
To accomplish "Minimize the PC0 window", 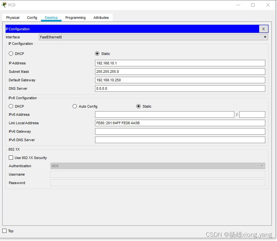I will coord(238,5).
